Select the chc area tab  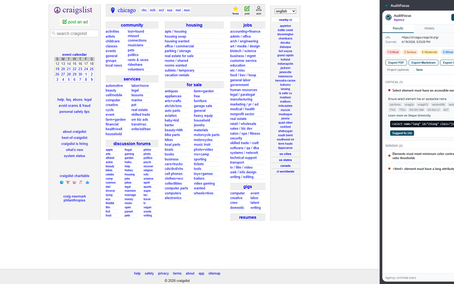[144, 10]
